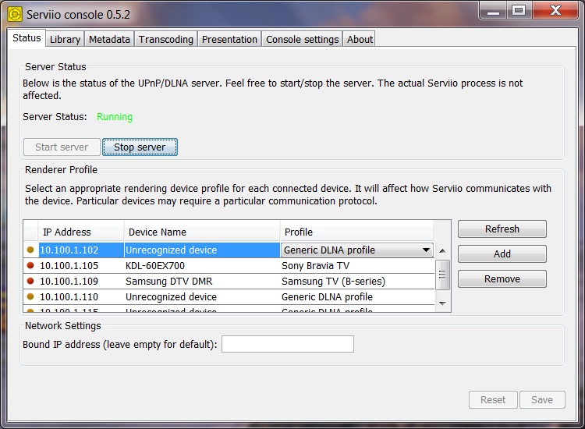Viewport: 585px width, 429px height.
Task: Click the Bound IP address input field
Action: [x=287, y=344]
